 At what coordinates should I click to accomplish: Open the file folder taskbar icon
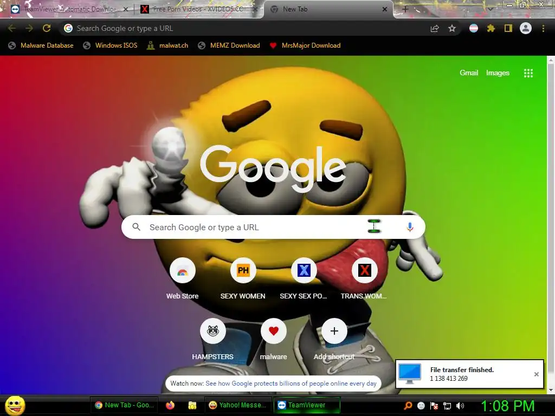coord(192,405)
